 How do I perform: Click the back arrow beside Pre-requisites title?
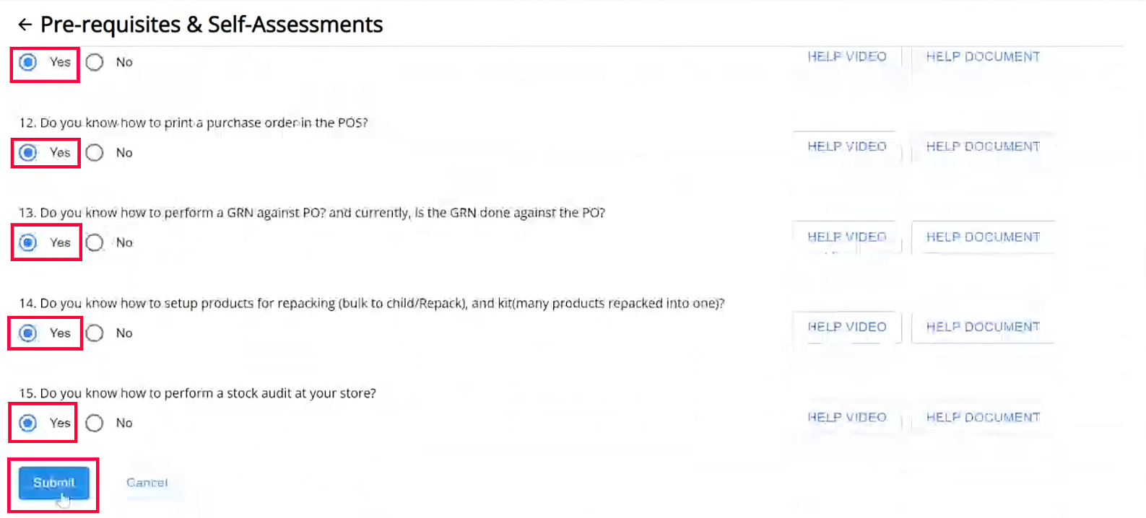click(25, 25)
